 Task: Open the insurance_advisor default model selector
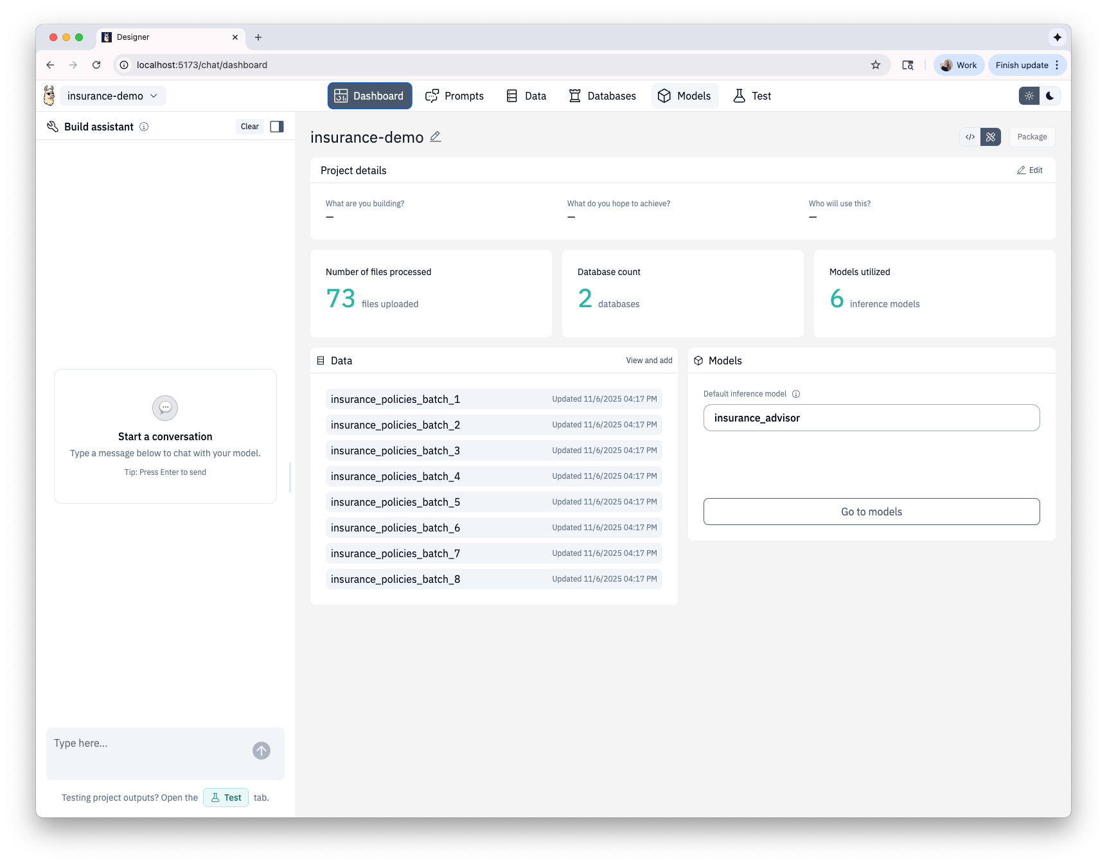coord(871,418)
